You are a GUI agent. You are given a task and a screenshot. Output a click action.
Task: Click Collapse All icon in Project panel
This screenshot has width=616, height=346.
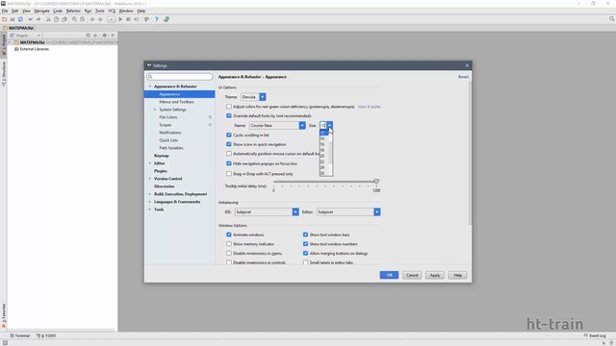pyautogui.click(x=95, y=36)
